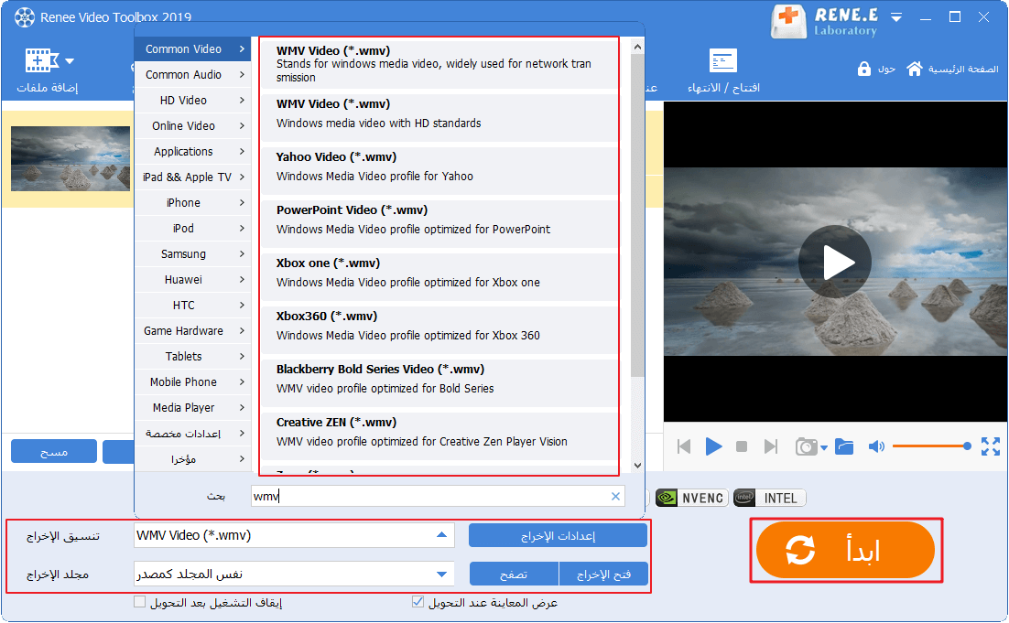The height and width of the screenshot is (623, 1009).
Task: Expand the Game Hardware category arrow
Action: 242,330
